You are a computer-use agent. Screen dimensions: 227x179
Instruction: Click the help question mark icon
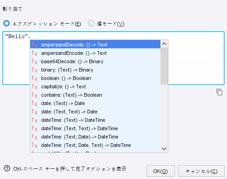click(x=7, y=168)
